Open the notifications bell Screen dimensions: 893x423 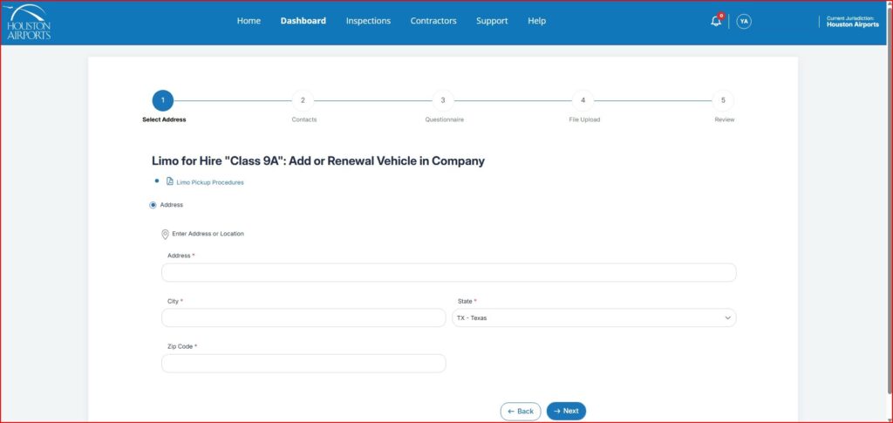tap(716, 22)
